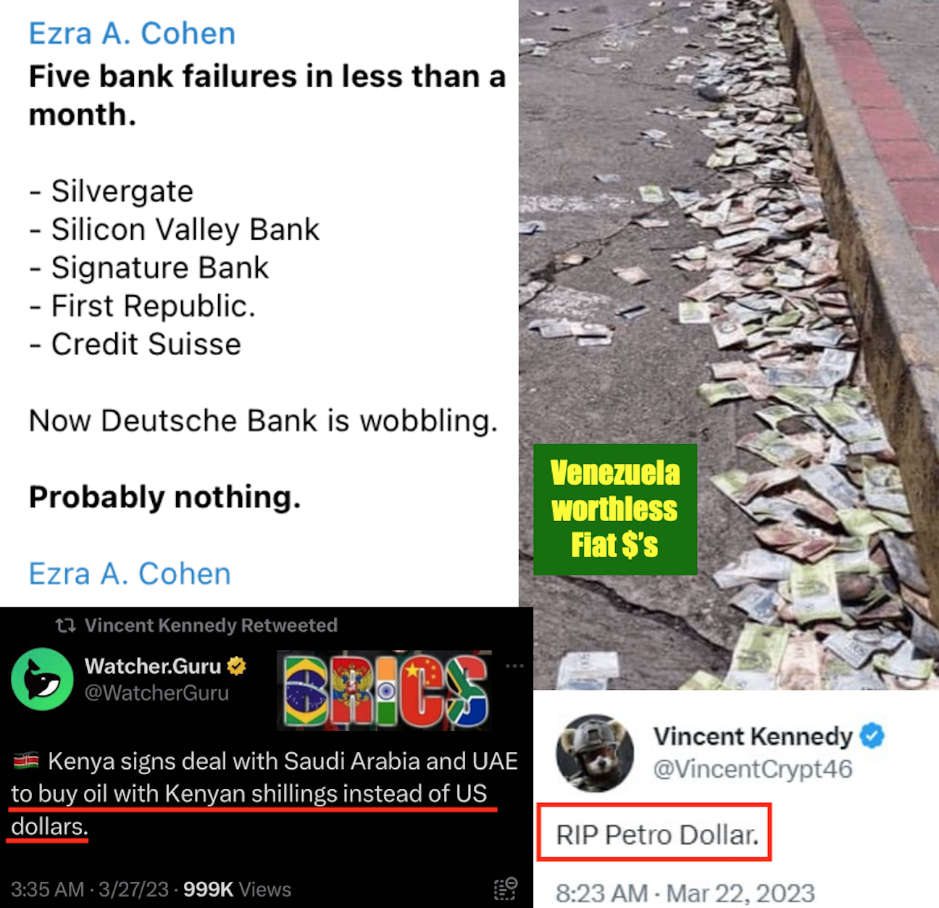939x908 pixels.
Task: Click the 3:35 AM 3/27/23 timestamp
Action: [90, 889]
